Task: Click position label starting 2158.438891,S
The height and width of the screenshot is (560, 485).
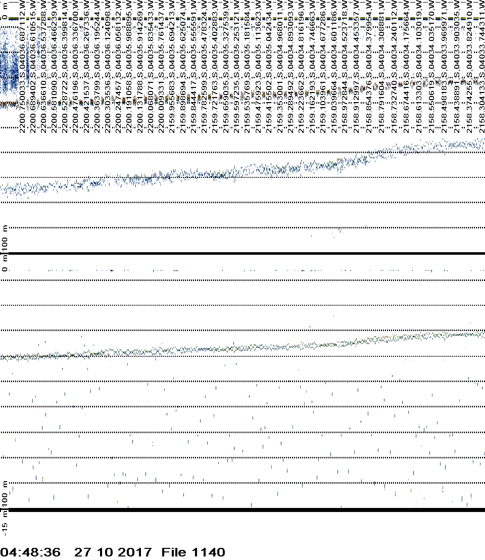Action: point(458,66)
